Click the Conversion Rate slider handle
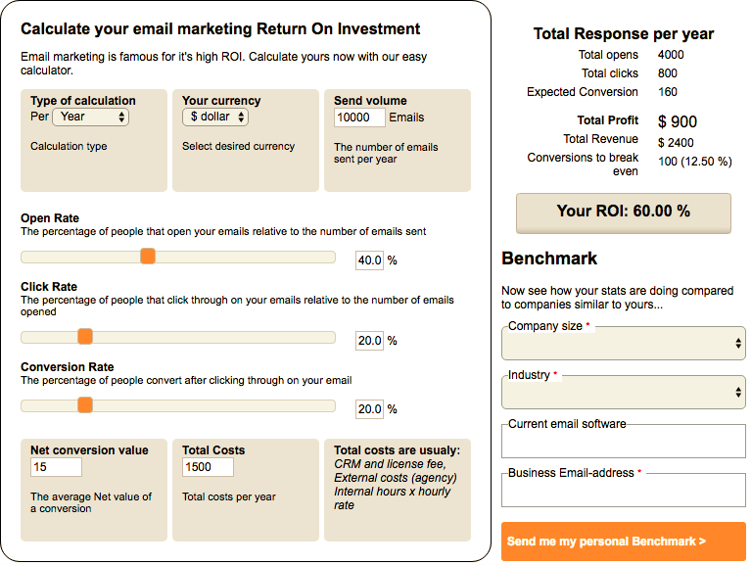Viewport: 751px width, 566px height. click(x=85, y=405)
